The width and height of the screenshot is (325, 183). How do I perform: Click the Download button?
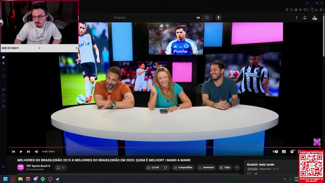[206, 167]
